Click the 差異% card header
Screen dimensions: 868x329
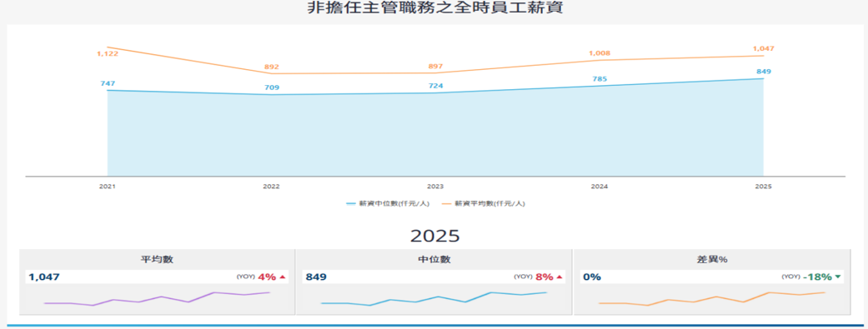[712, 259]
